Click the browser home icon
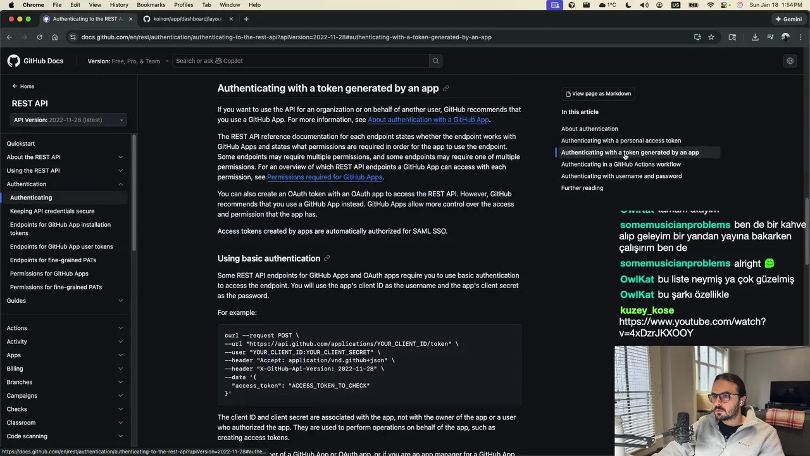 tap(54, 37)
